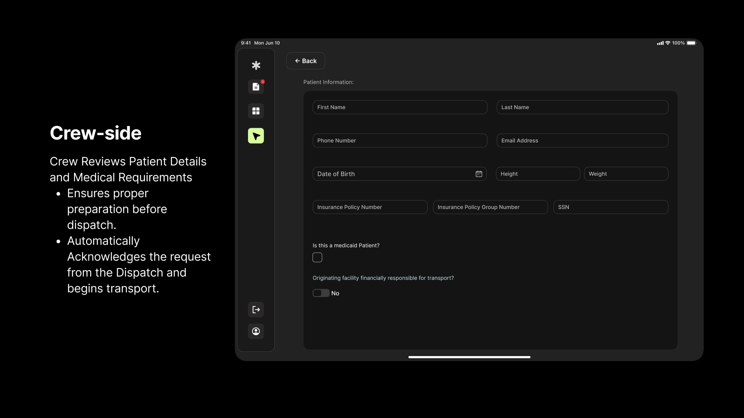Viewport: 744px width, 418px height.
Task: Click the logout icon in sidebar
Action: tap(256, 310)
